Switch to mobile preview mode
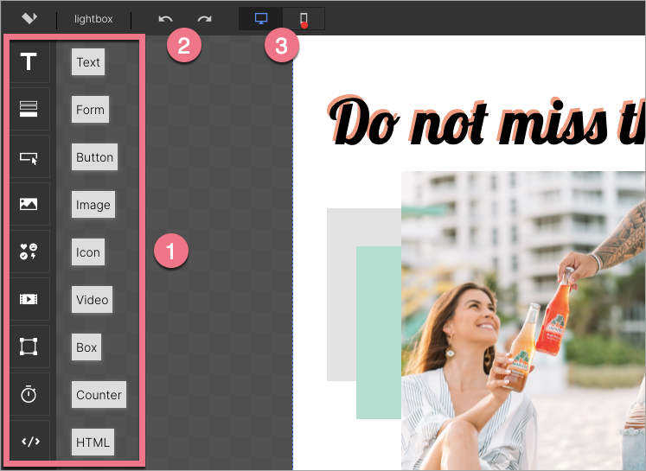Screen dimensions: 646x471 (x=304, y=18)
